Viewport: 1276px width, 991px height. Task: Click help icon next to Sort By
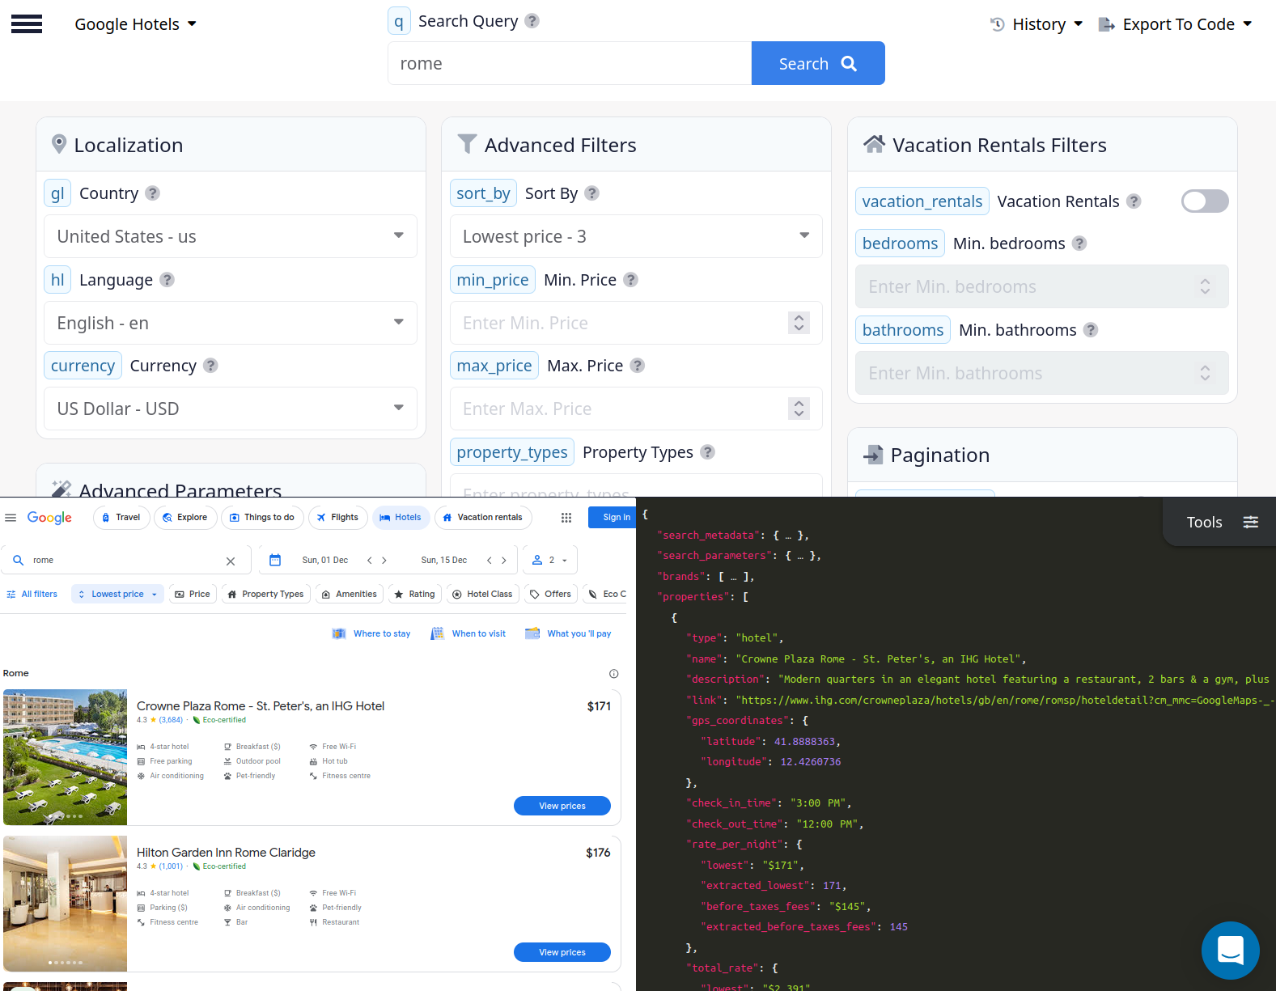pos(591,193)
